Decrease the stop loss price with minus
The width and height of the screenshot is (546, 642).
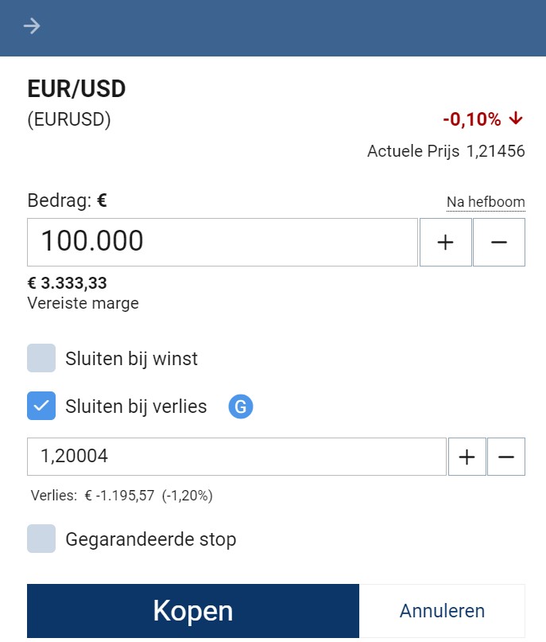tap(506, 456)
